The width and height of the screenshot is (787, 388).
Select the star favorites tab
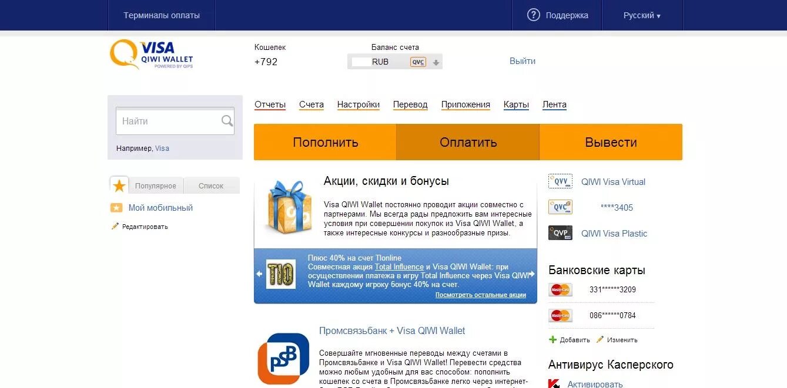tap(119, 185)
